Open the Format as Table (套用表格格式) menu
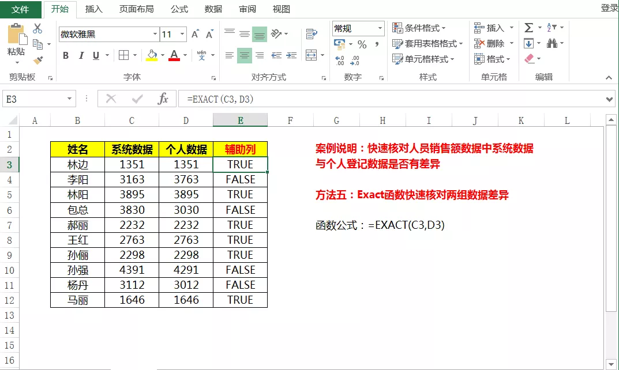The image size is (619, 370). pos(427,44)
